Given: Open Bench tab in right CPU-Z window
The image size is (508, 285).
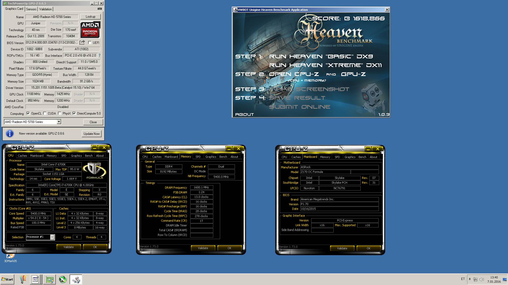Looking at the screenshot, I should pos(362,157).
